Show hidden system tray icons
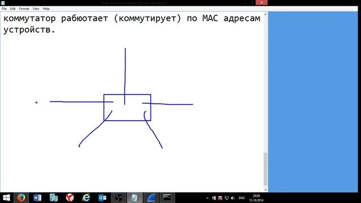The height and width of the screenshot is (203, 361). coord(208,198)
